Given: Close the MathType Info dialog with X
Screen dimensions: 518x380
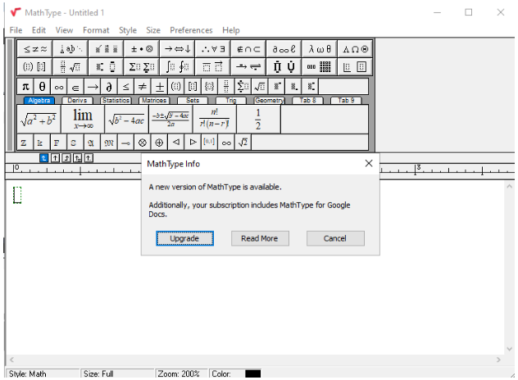Looking at the screenshot, I should [369, 163].
